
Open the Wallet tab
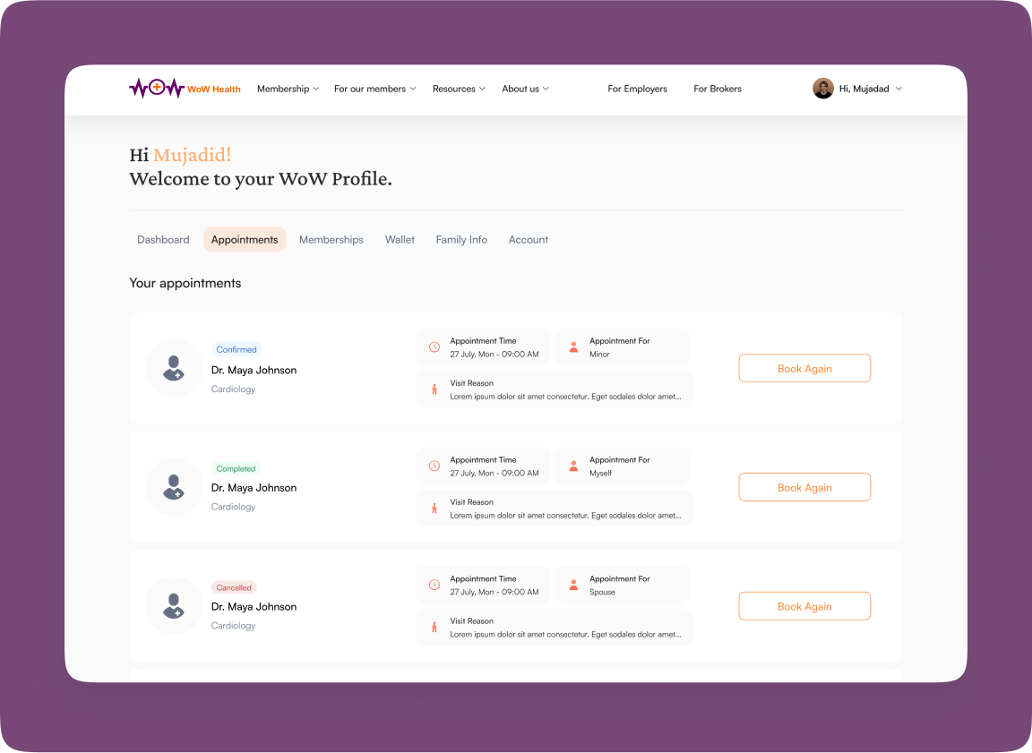[x=400, y=240]
